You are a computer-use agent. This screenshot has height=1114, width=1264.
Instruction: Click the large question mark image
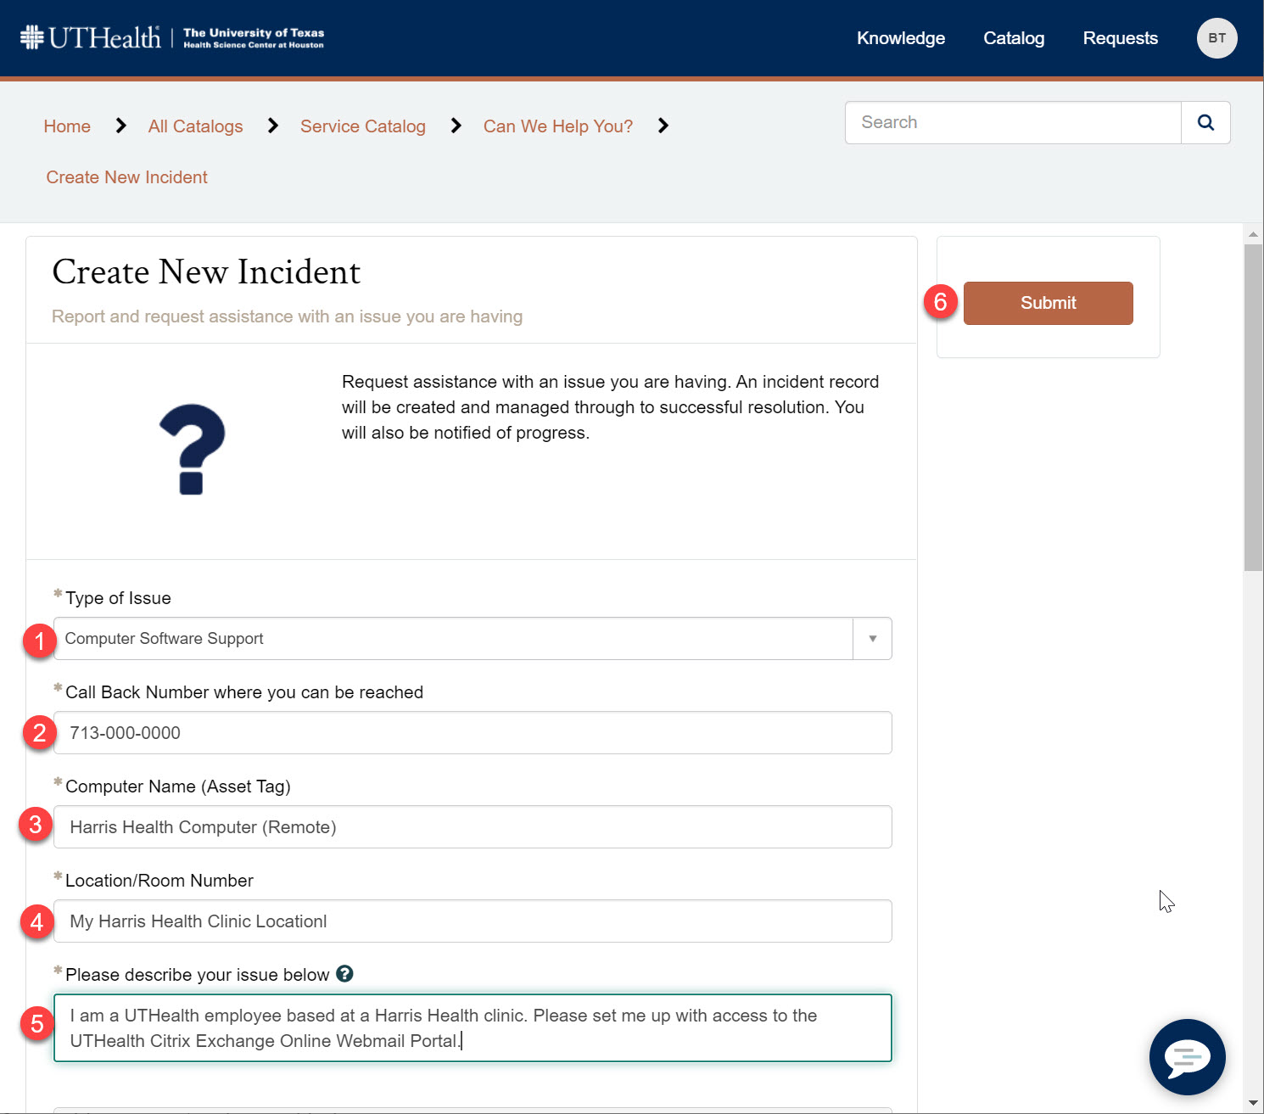(193, 449)
